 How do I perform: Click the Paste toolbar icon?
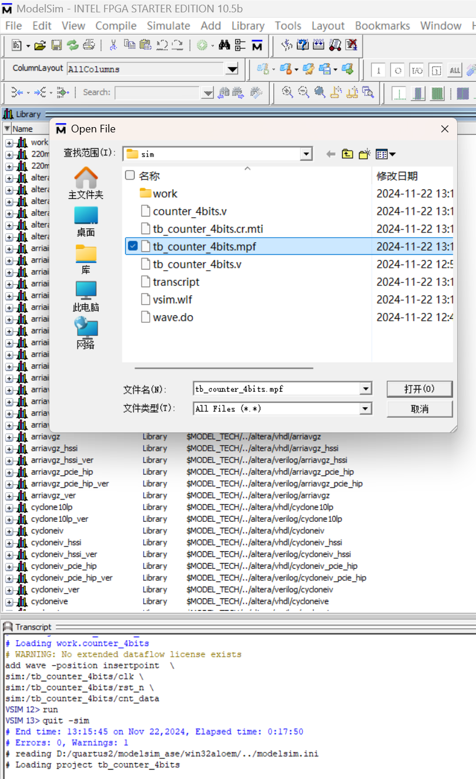click(x=146, y=45)
